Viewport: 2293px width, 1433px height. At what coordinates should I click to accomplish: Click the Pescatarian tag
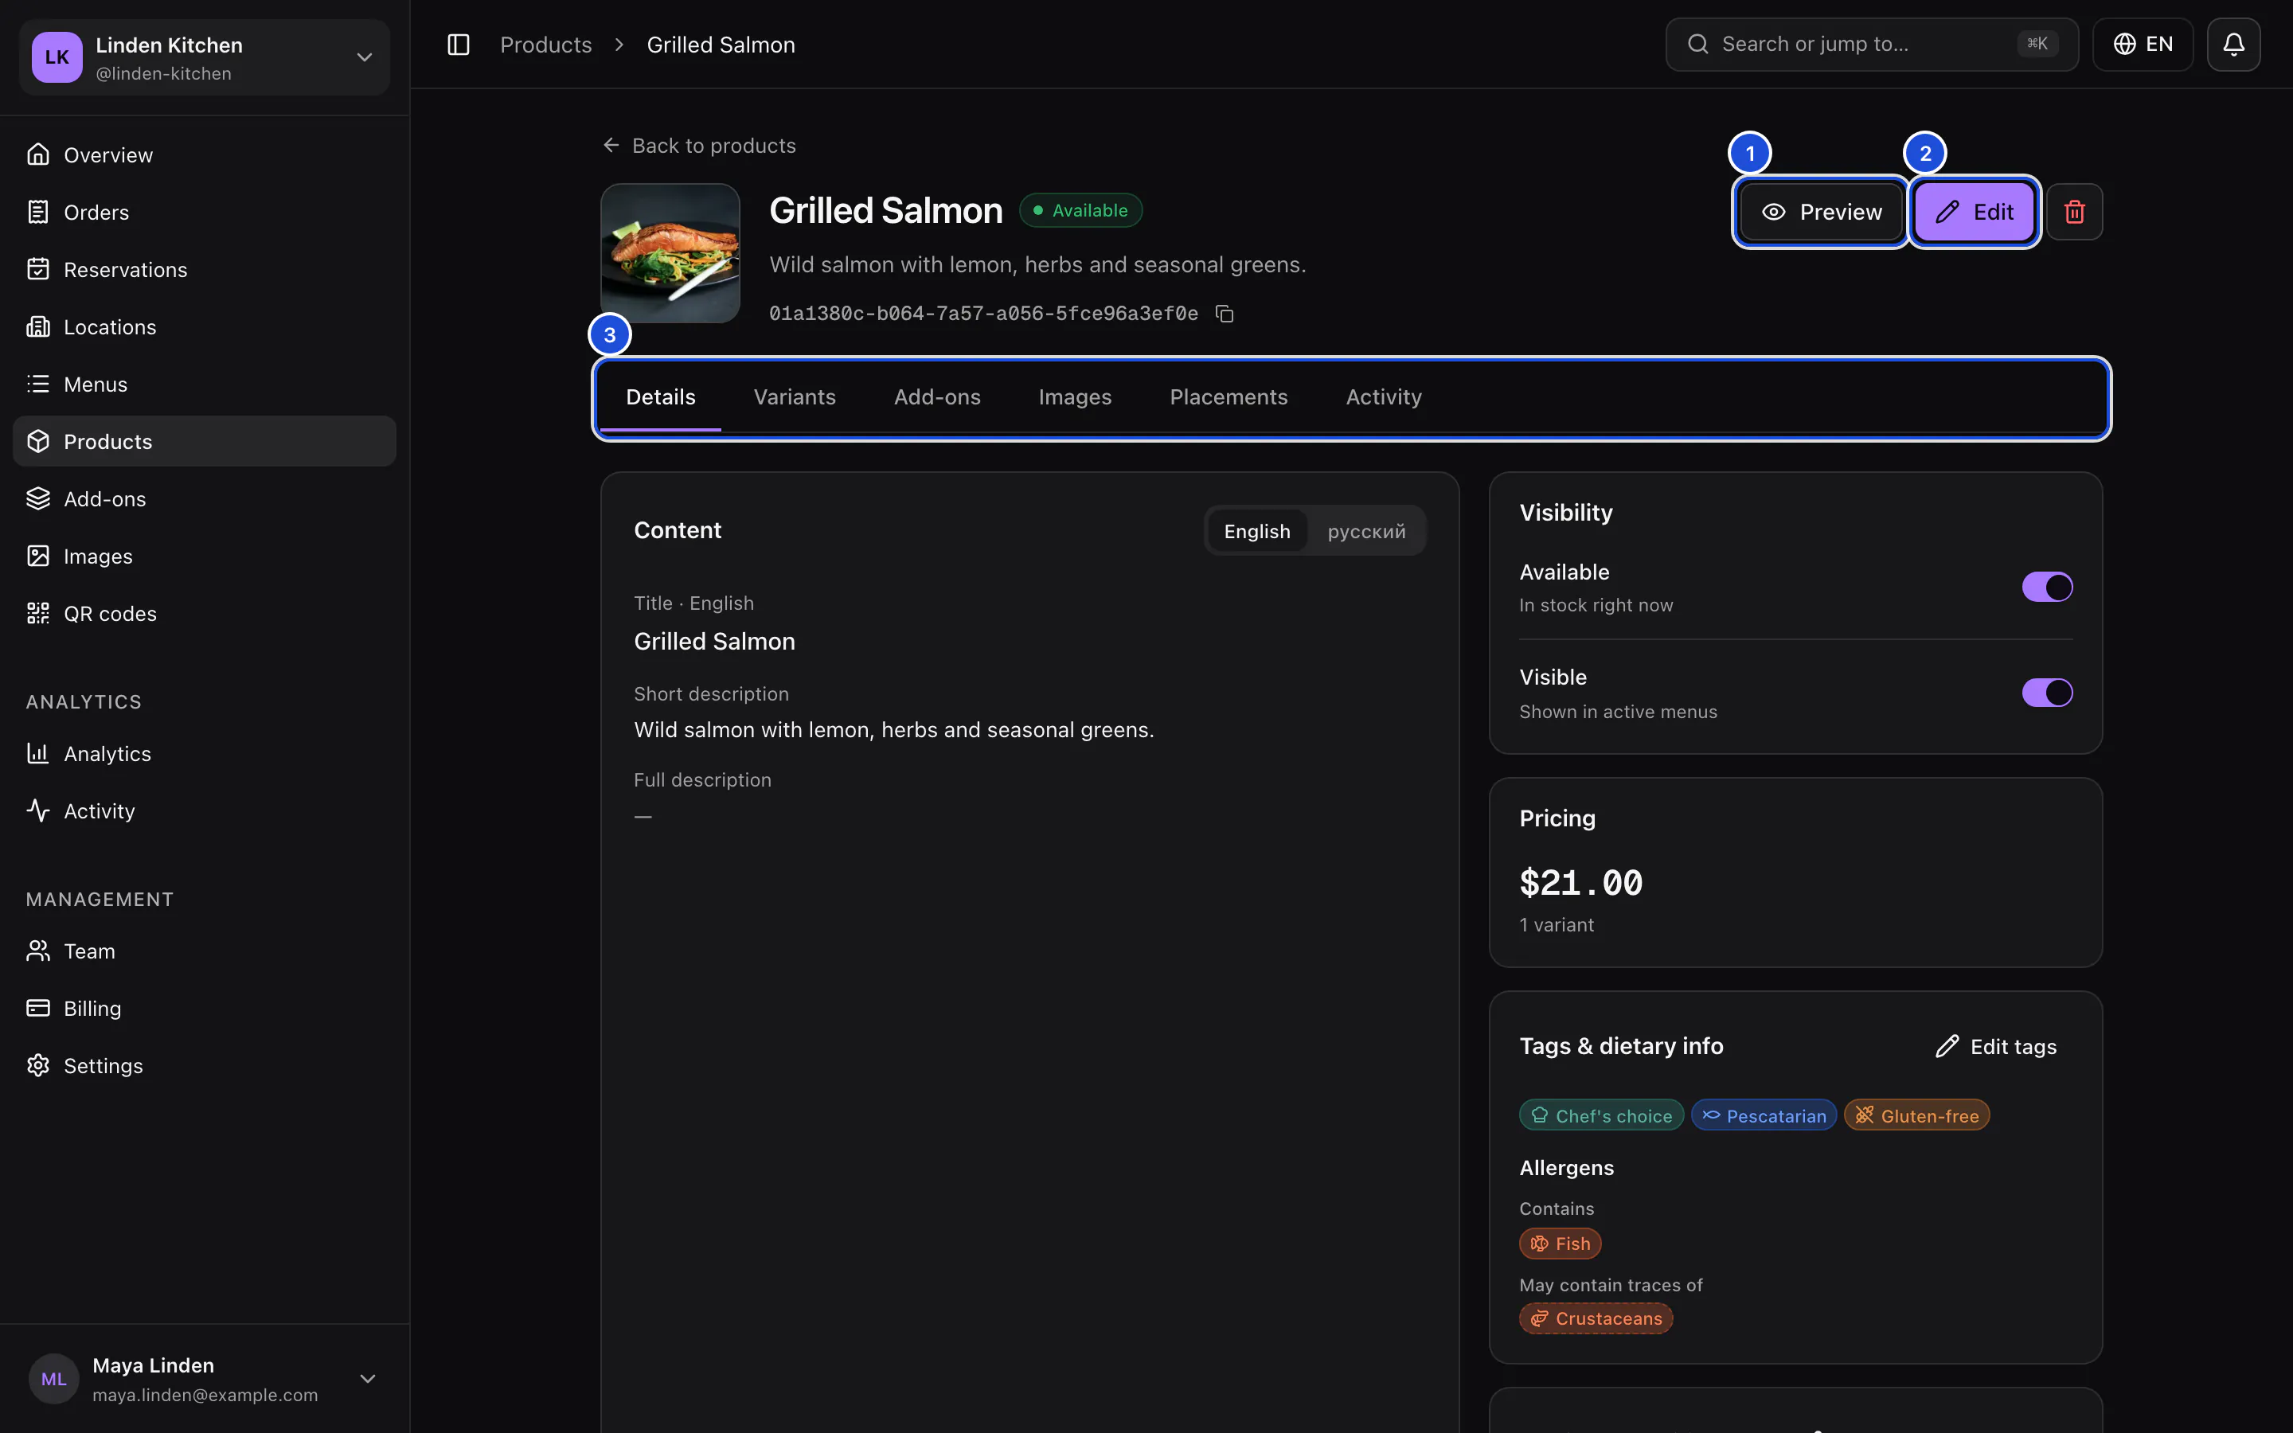click(1764, 1115)
